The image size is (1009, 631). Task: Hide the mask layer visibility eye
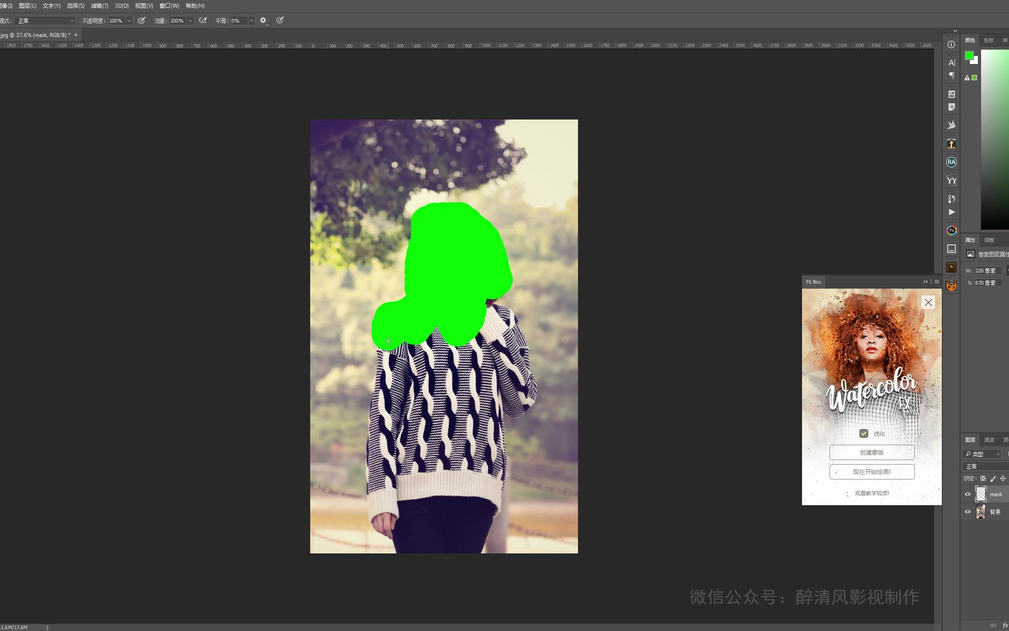pos(968,494)
